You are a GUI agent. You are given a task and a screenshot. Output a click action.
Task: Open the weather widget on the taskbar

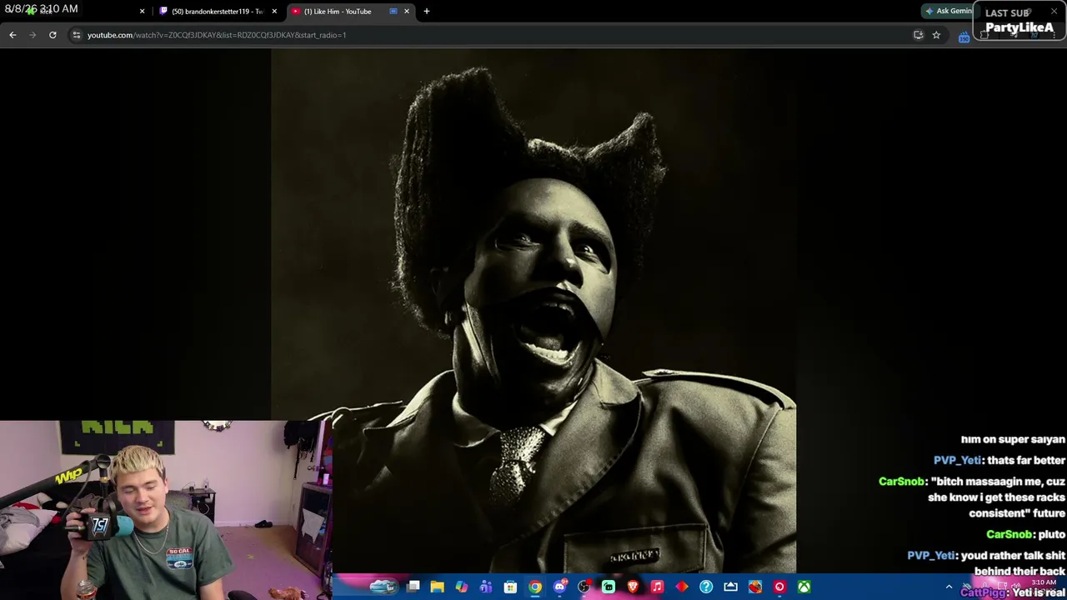pos(383,587)
